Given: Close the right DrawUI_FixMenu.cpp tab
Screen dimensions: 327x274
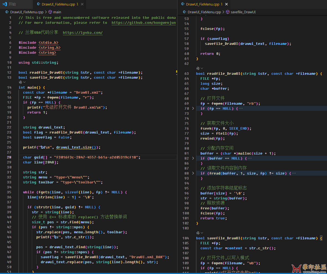Looking at the screenshot, I should [x=226, y=4].
